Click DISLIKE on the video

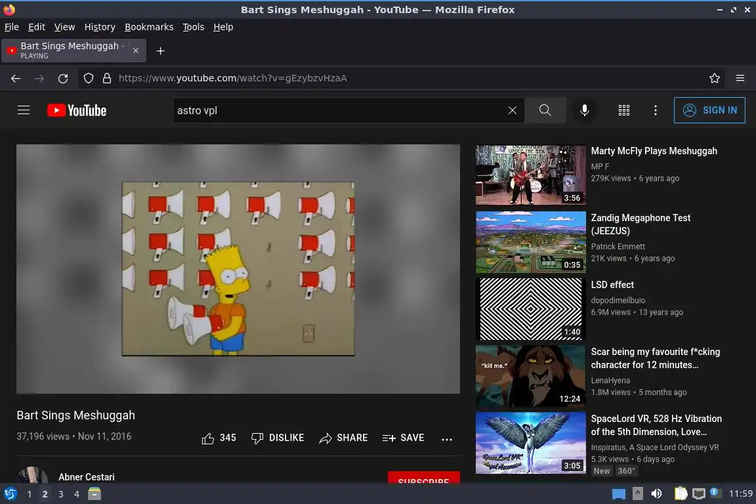pyautogui.click(x=278, y=438)
